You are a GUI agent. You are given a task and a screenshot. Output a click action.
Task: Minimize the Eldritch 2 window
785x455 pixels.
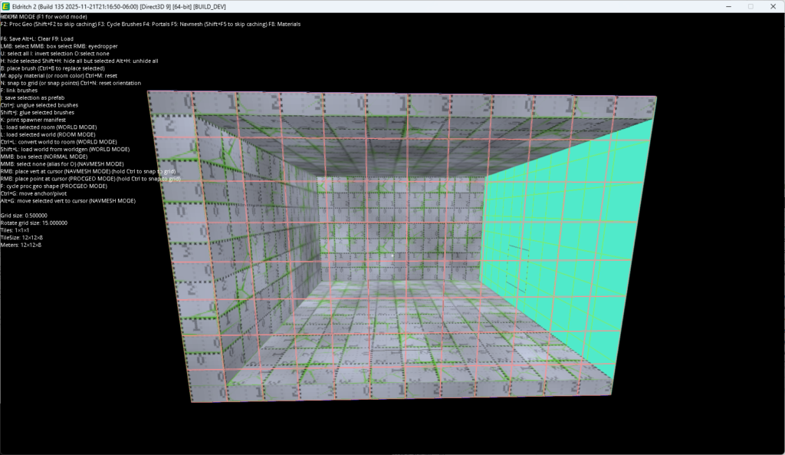(728, 6)
